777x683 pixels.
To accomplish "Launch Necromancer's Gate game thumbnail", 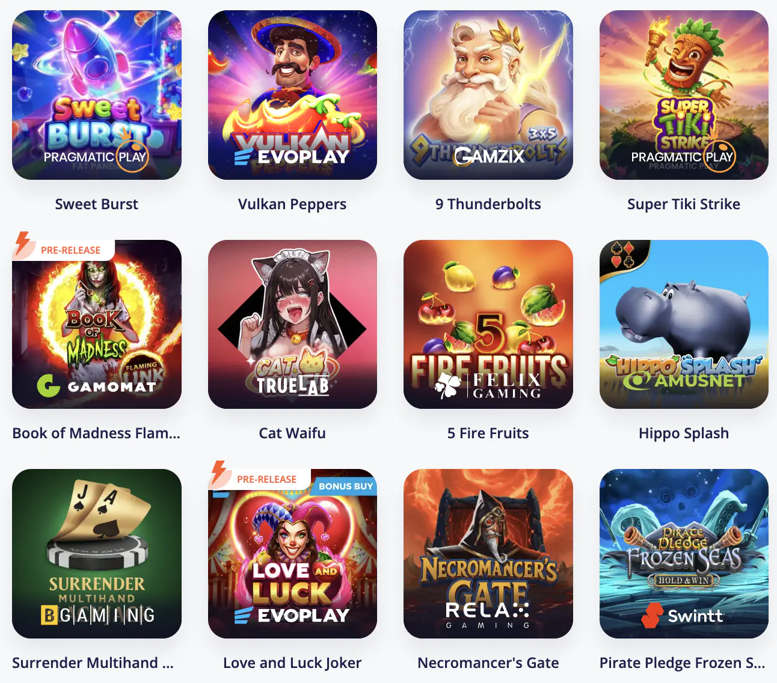I will pyautogui.click(x=488, y=554).
